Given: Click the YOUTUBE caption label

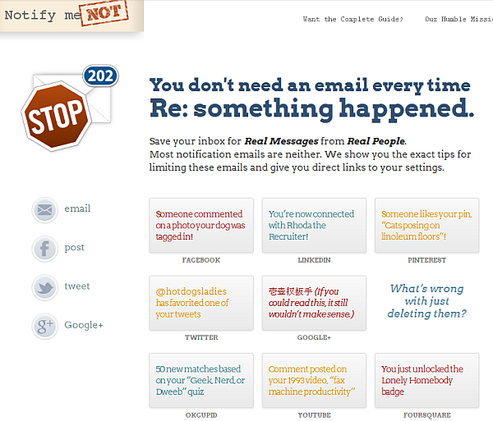Looking at the screenshot, I should (314, 415).
